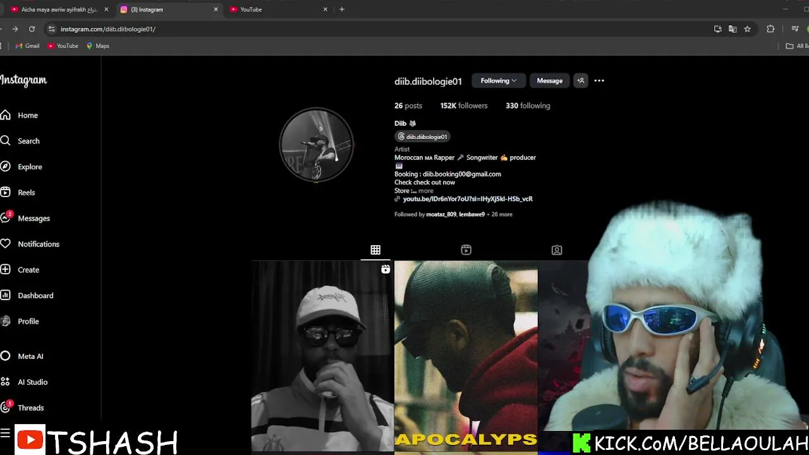Bookmark this page with star icon
Screen dimensions: 809x455
(748, 29)
